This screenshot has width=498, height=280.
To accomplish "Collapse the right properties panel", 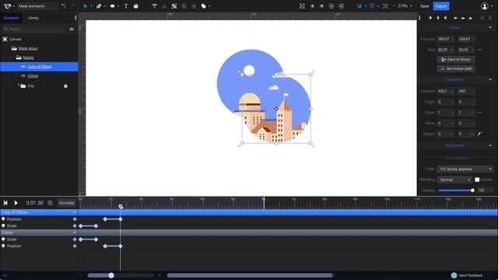I will tap(419, 18).
